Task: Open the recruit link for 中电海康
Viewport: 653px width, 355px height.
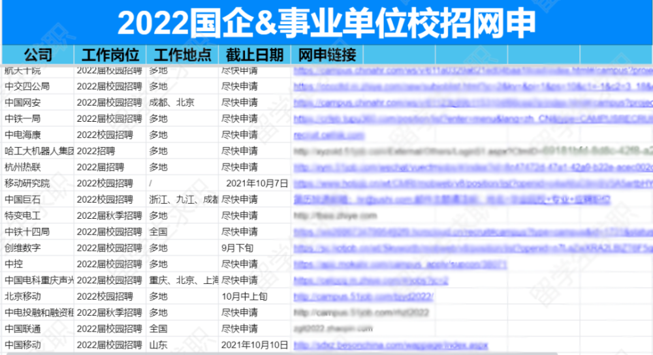Action: [x=329, y=135]
